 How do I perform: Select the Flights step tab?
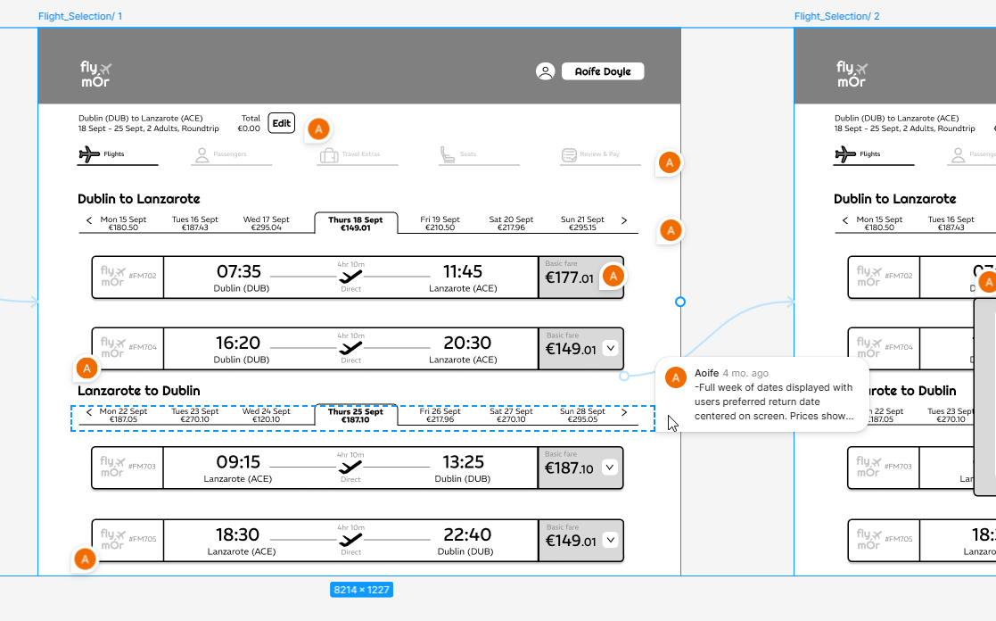[118, 155]
